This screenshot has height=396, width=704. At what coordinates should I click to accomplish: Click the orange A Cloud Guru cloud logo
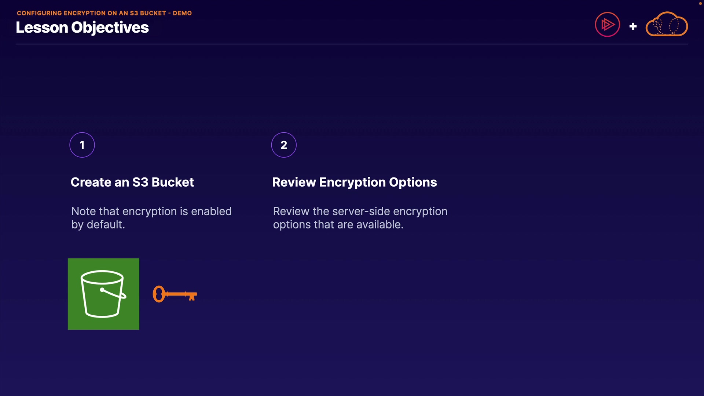(x=667, y=25)
